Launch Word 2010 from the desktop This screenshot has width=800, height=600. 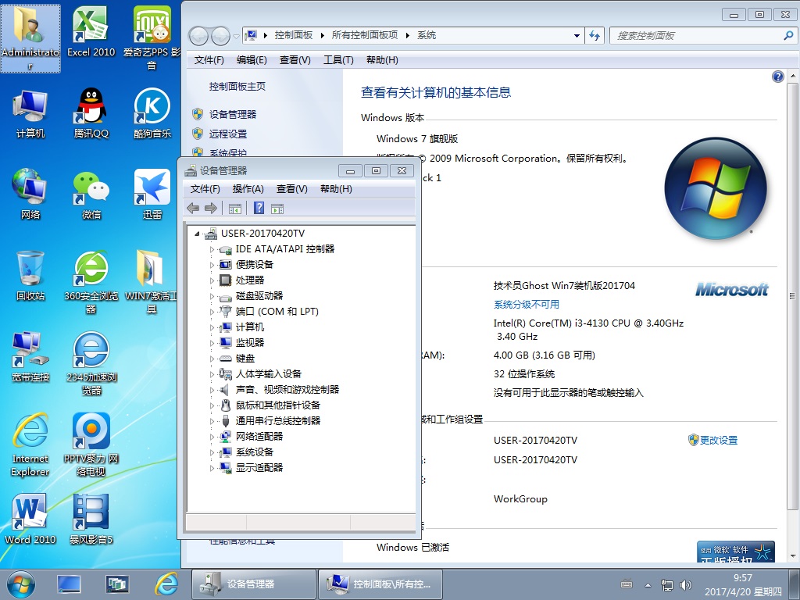(30, 519)
